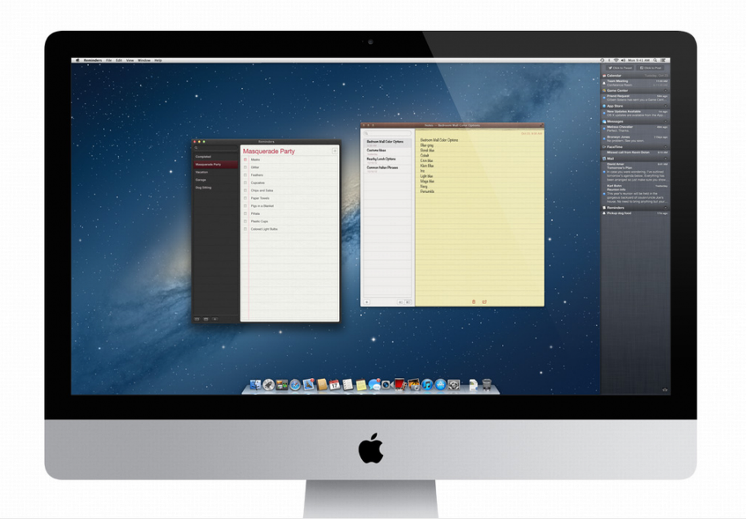Open the Help menu
Image resolution: width=746 pixels, height=519 pixels.
pos(158,60)
